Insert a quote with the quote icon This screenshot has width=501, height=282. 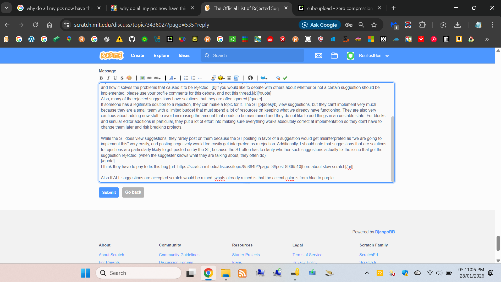(214, 78)
